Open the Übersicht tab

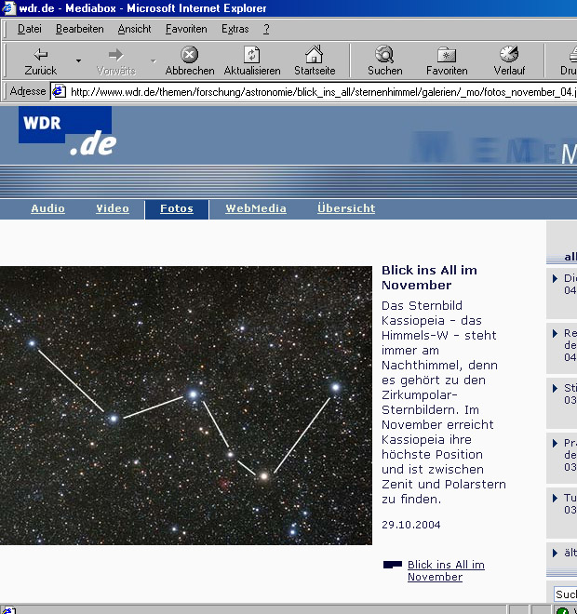point(346,208)
